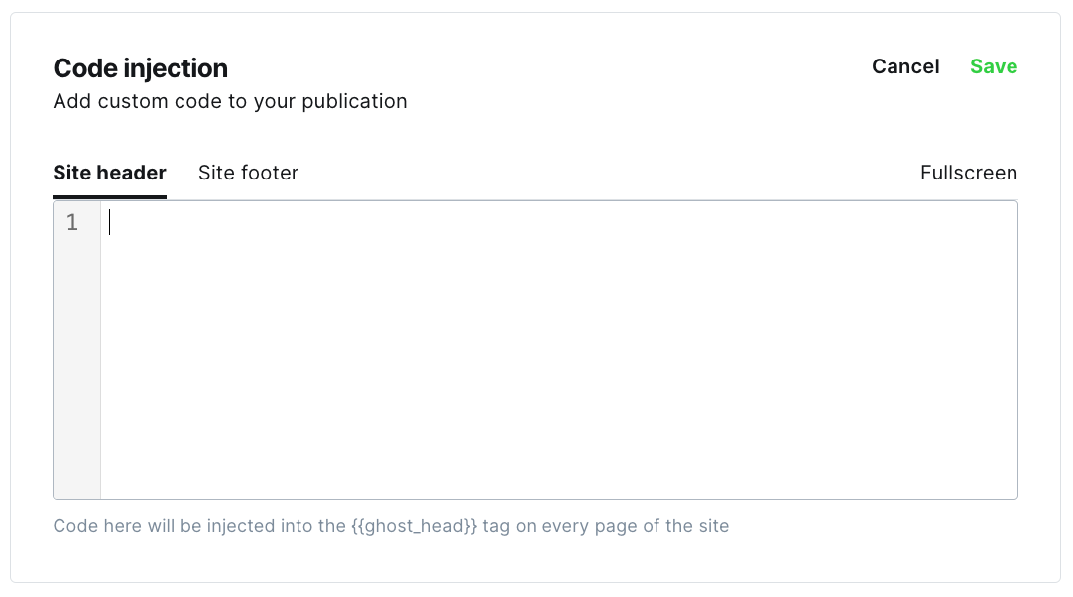Select the Site header tab
Viewport: 1073px width, 597px height.
click(x=109, y=173)
